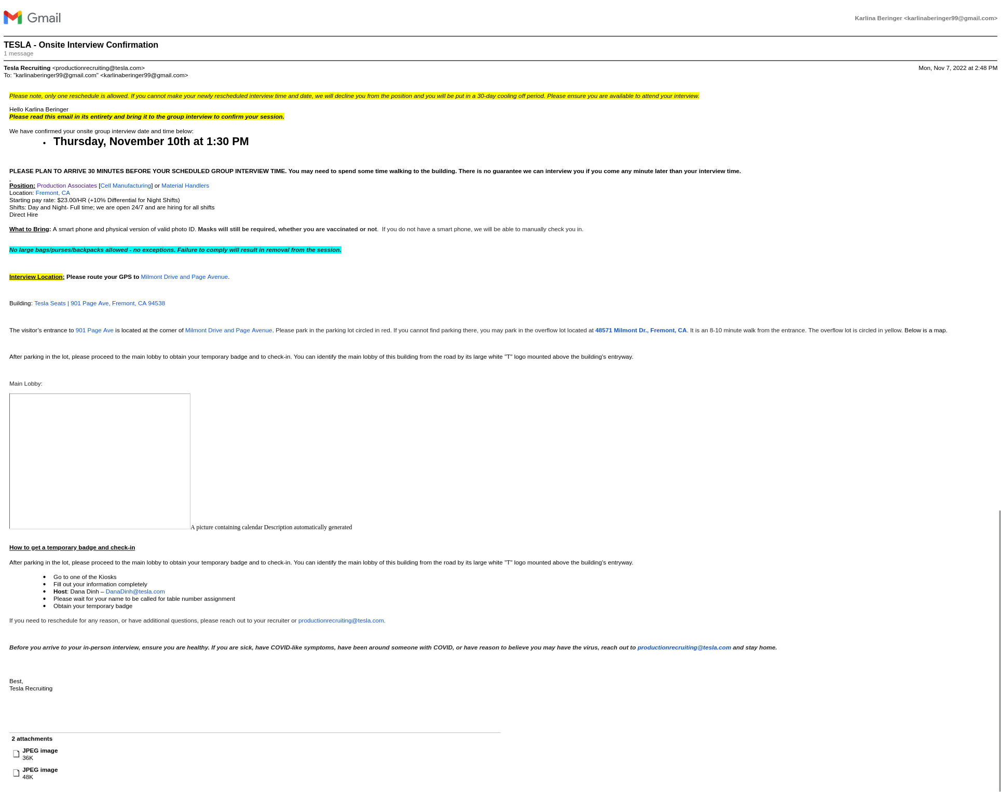Open the 48K JPEG image attachment
The width and height of the screenshot is (1001, 792).
pyautogui.click(x=40, y=770)
